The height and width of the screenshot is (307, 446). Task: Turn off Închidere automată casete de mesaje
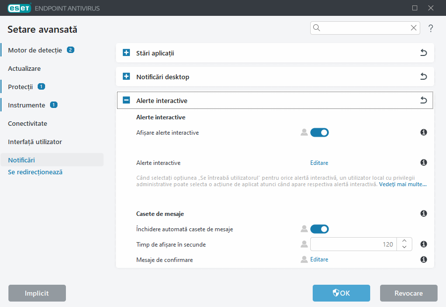(x=319, y=229)
